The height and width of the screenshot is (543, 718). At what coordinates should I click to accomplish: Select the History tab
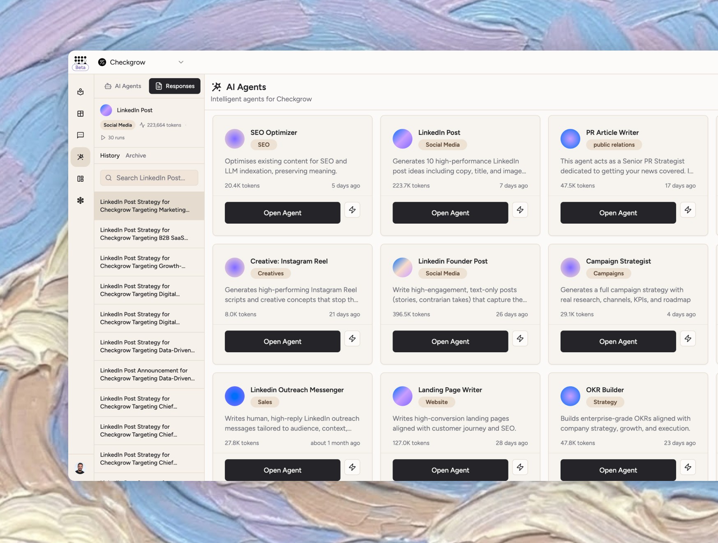110,155
